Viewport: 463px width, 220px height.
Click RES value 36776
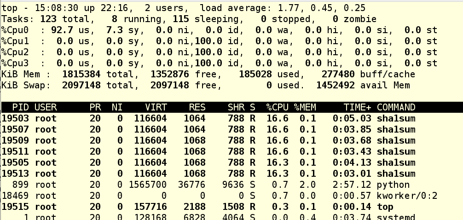point(191,185)
